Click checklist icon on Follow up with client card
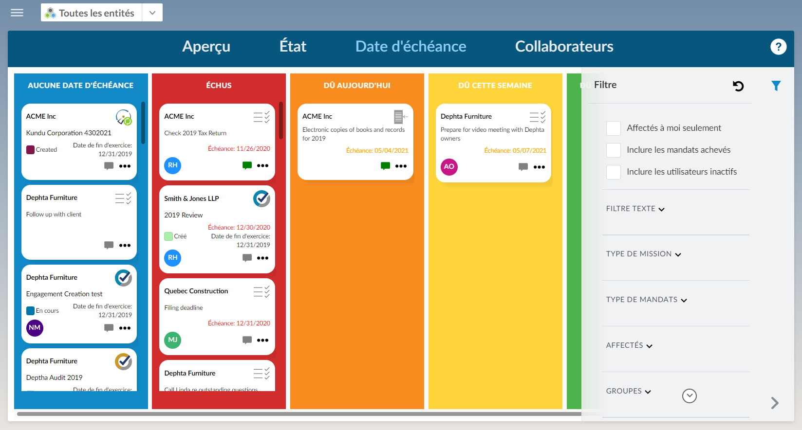This screenshot has height=430, width=802. pyautogui.click(x=123, y=198)
